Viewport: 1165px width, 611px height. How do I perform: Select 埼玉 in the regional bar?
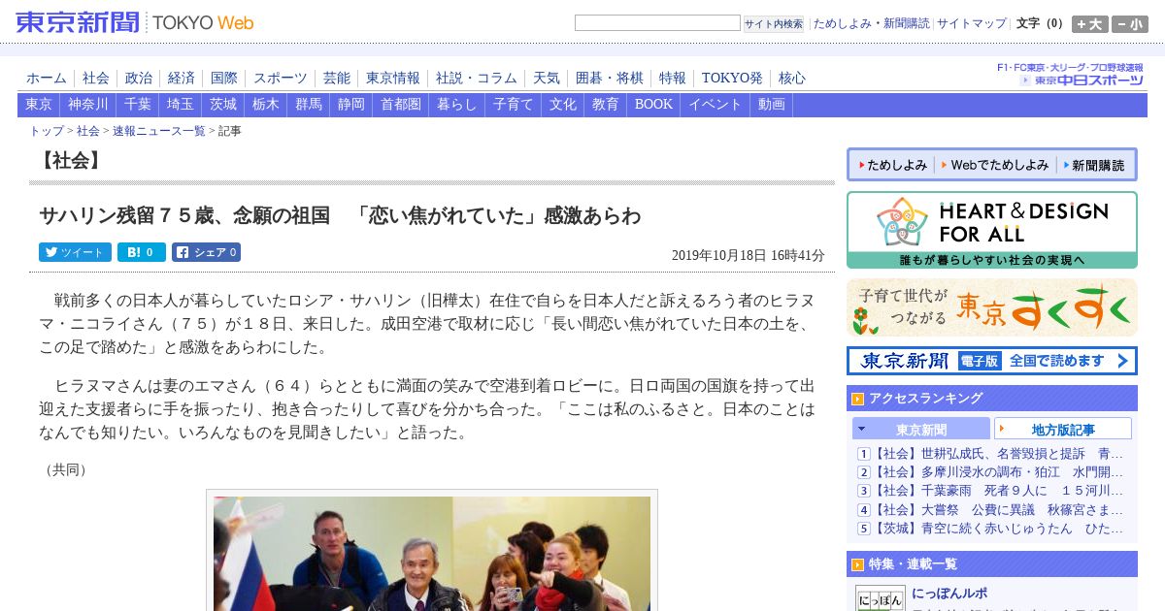[181, 105]
